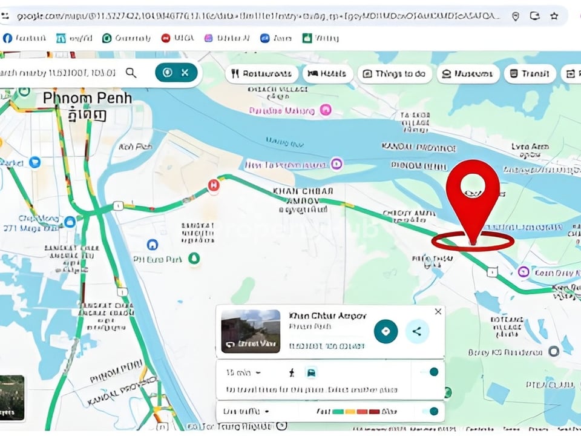Click the Maps search input field
This screenshot has height=436, width=581.
point(59,73)
